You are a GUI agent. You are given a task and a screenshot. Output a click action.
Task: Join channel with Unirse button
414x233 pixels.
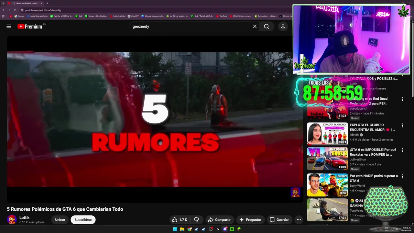(x=60, y=220)
